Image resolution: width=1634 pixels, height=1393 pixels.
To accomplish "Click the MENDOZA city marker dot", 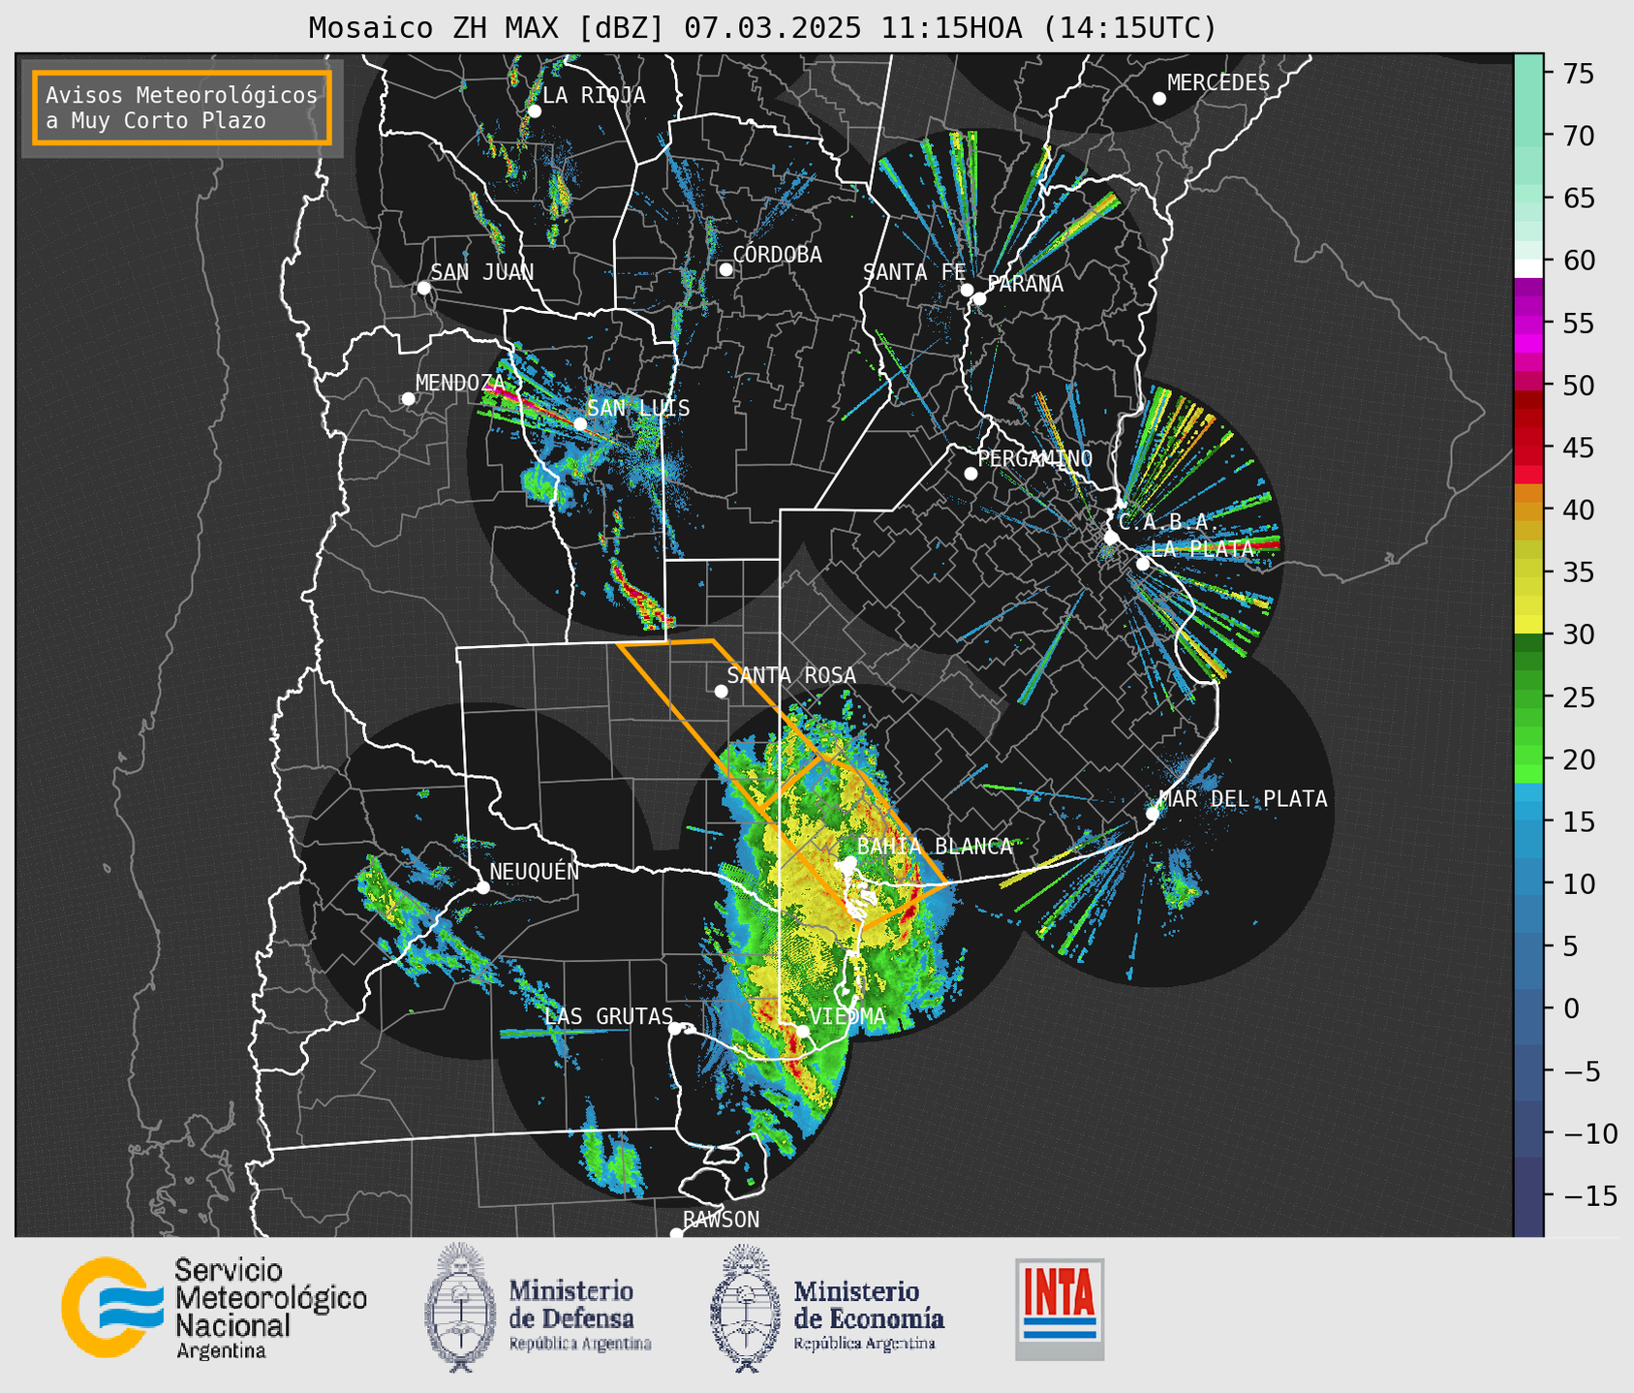I will 409,399.
